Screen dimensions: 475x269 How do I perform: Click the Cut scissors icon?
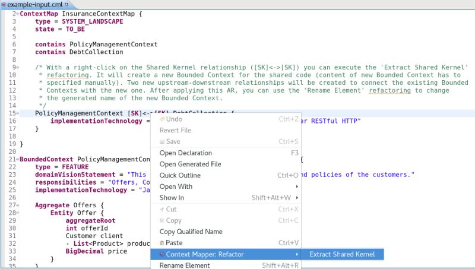[162, 210]
